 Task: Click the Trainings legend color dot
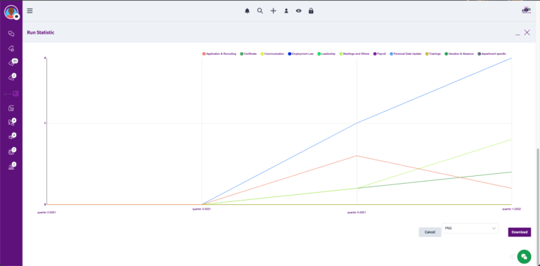point(427,53)
